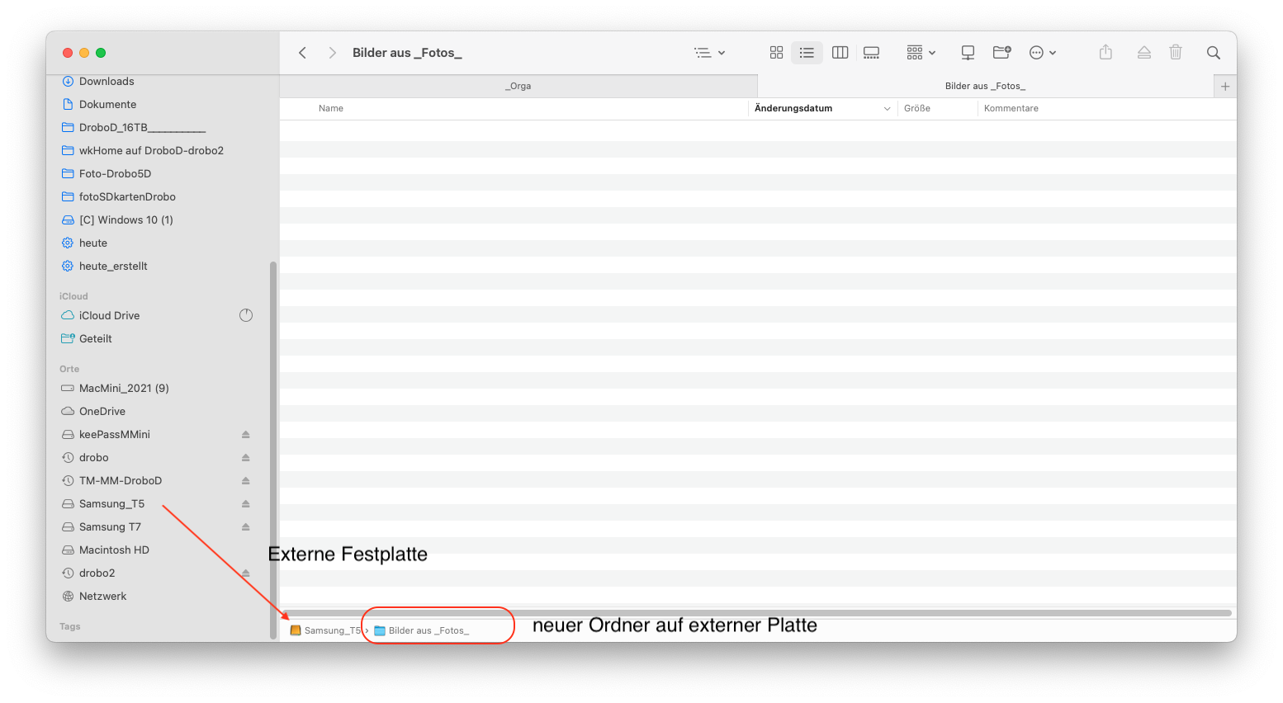Click the Share toolbar icon
The width and height of the screenshot is (1283, 703).
pos(1105,53)
